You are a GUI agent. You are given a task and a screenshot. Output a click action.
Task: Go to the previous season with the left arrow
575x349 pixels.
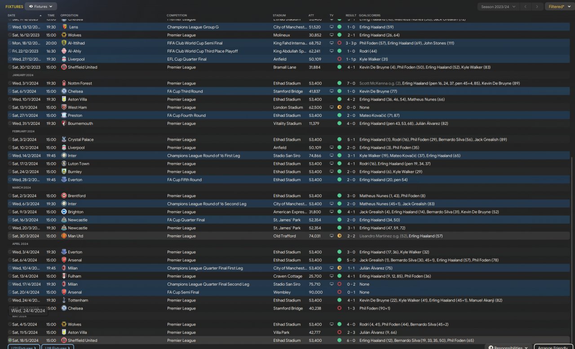point(526,7)
